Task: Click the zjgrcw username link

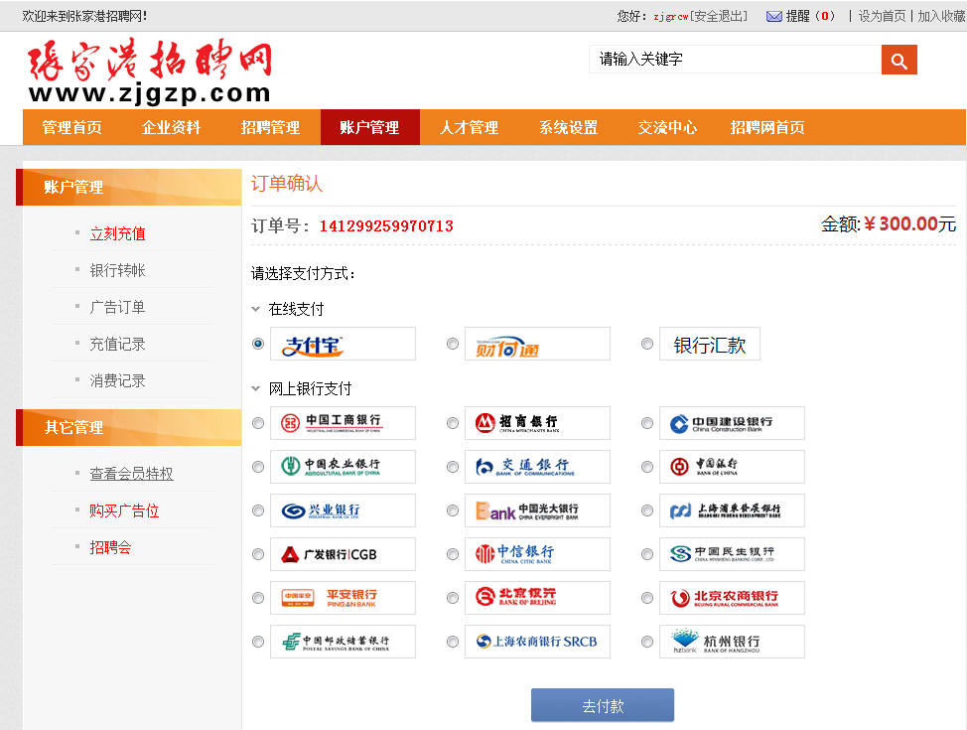Action: (x=671, y=17)
